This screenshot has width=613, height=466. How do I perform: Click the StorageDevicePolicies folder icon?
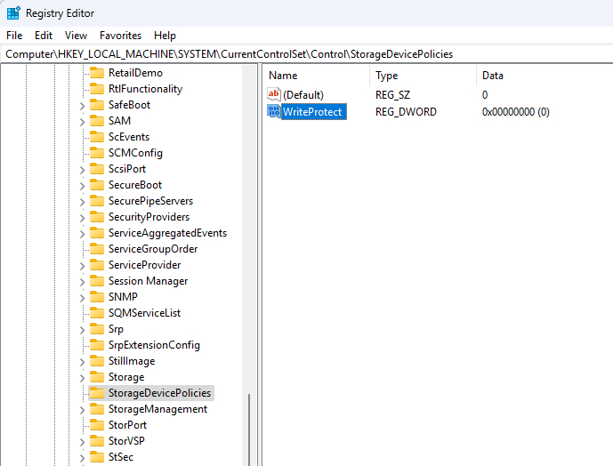coord(97,393)
